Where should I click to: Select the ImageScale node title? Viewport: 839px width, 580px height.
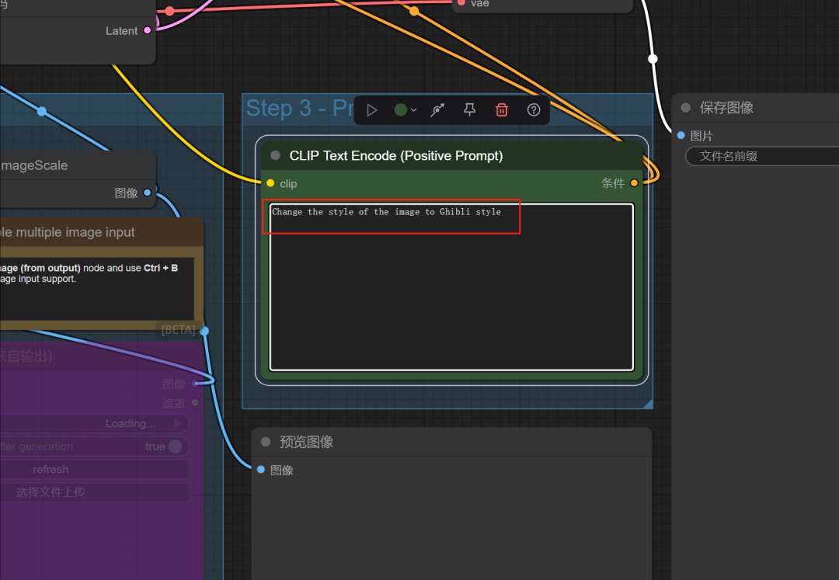tap(34, 165)
